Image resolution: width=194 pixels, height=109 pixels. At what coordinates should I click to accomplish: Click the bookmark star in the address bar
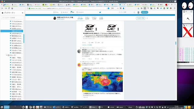click(x=123, y=8)
